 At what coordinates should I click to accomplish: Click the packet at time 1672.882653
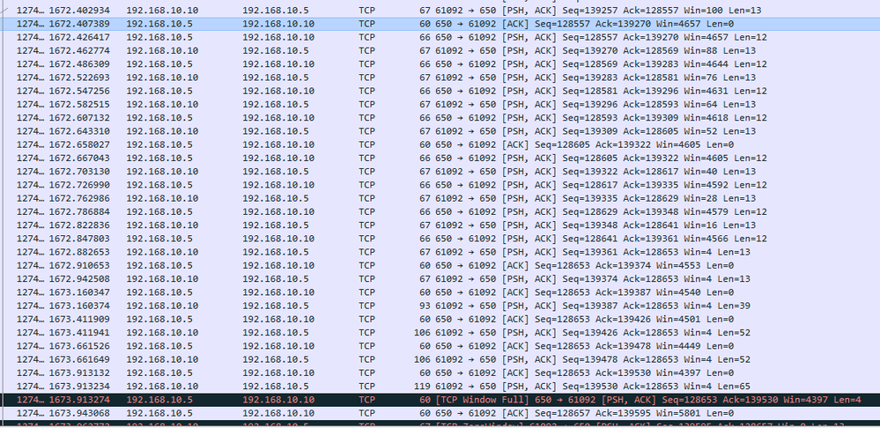[440, 252]
